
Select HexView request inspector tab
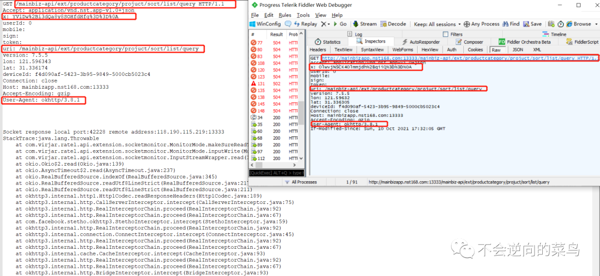point(429,50)
